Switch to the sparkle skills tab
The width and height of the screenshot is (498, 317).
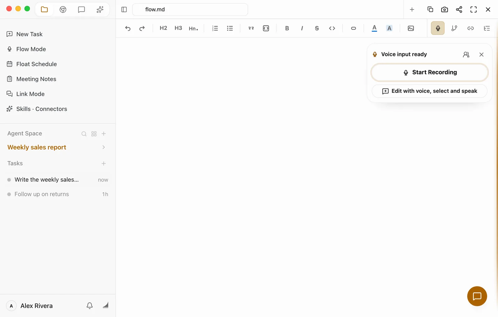pos(100,9)
